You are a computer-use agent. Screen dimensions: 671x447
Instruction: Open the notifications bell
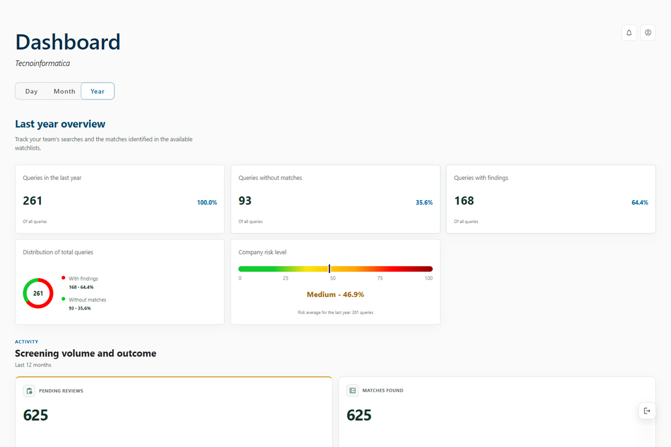[629, 33]
